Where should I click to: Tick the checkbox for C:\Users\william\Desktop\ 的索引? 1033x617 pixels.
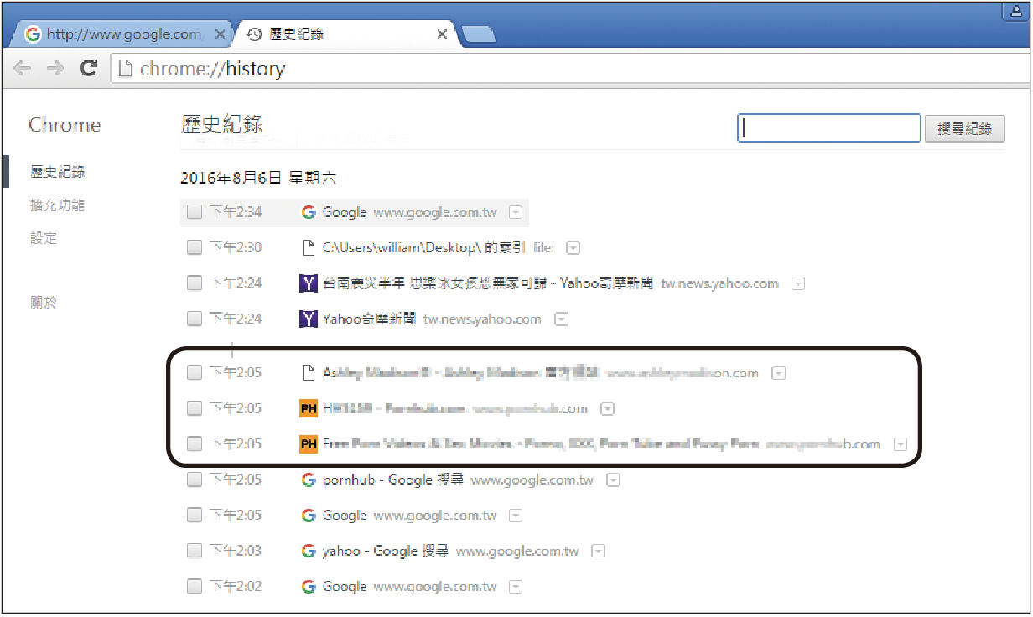(195, 247)
